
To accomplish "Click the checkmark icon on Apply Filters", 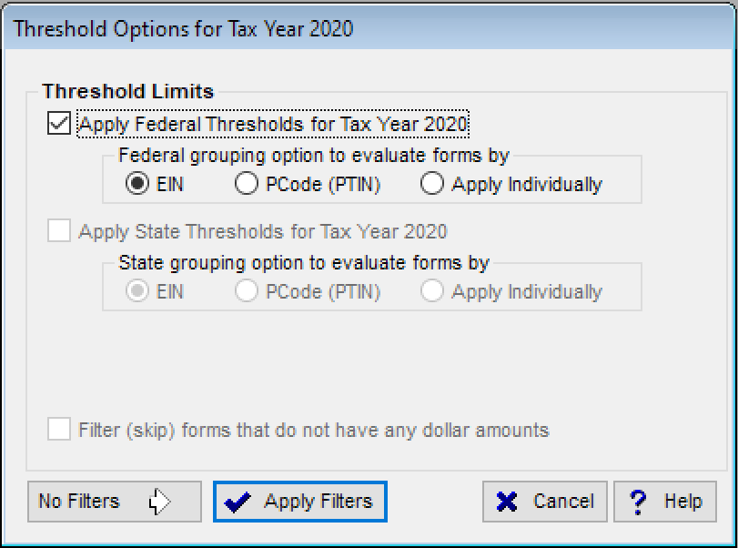I will point(238,502).
